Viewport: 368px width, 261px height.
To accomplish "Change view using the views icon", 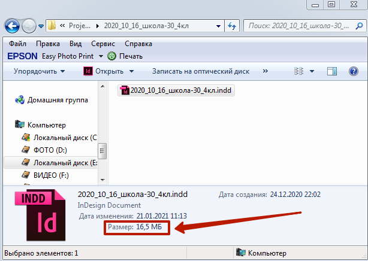I will coord(300,71).
